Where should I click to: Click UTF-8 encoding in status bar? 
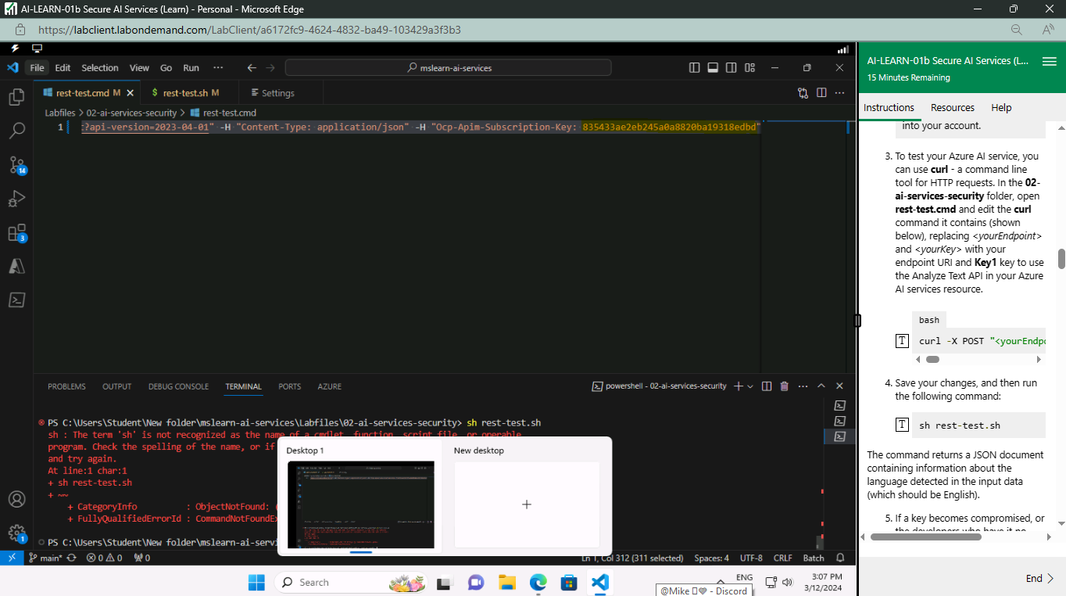pos(751,558)
